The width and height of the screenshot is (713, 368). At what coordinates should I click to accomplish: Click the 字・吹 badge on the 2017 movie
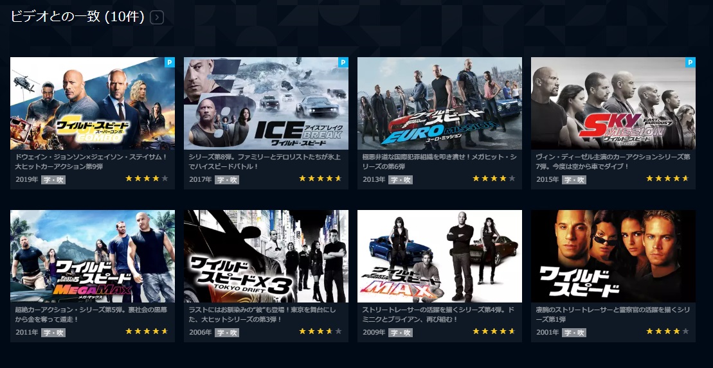(227, 179)
